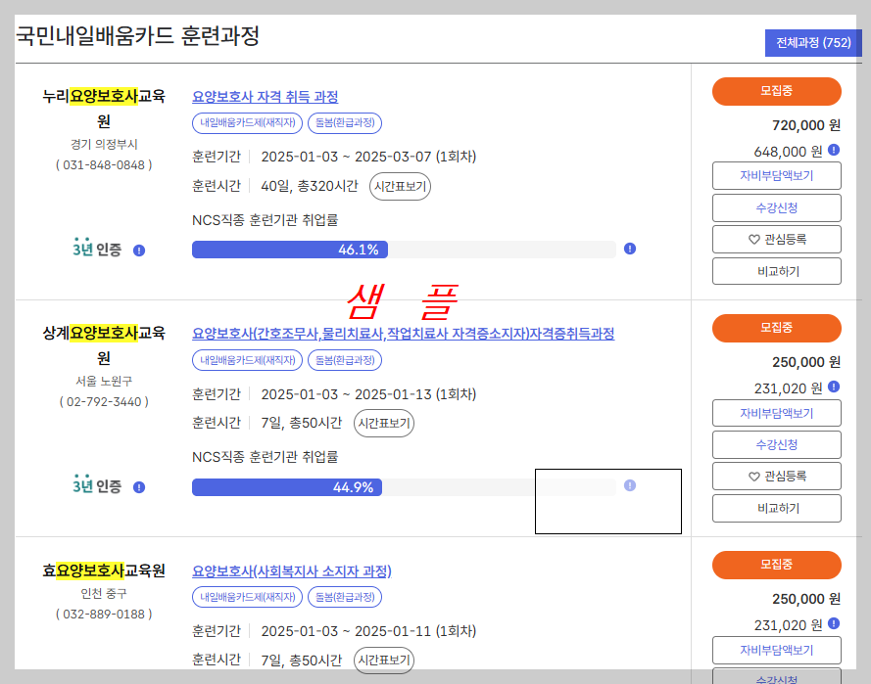Click info icon next to 상계 231,020 원 price
Viewport: 871px width, 684px height.
click(834, 387)
